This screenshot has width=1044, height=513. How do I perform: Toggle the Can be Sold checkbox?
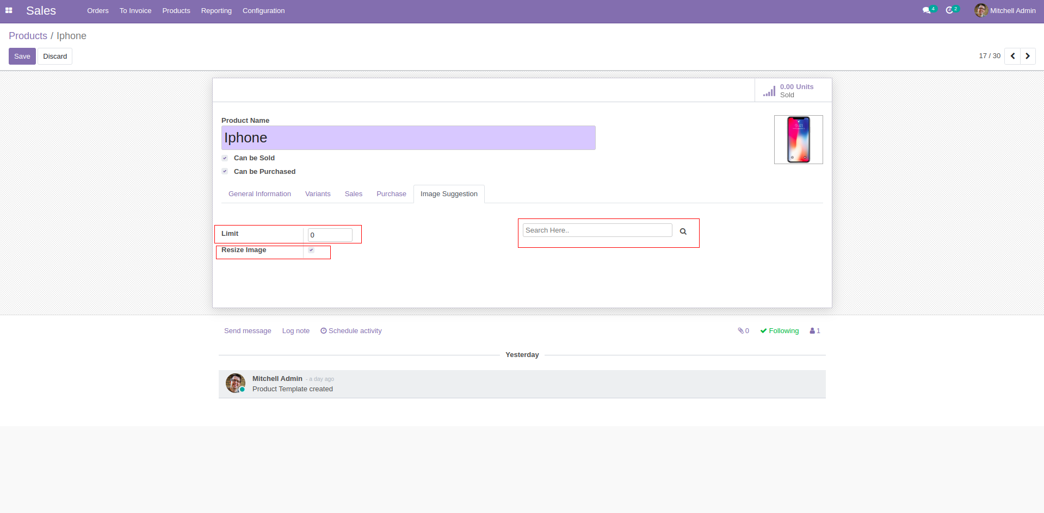tap(225, 158)
